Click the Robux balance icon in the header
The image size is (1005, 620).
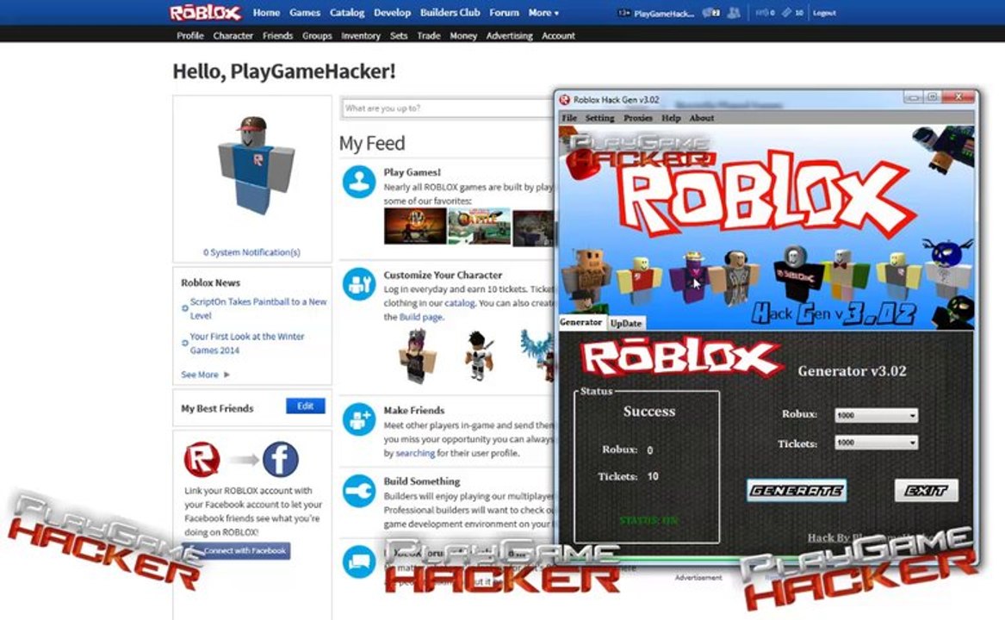pyautogui.click(x=760, y=13)
